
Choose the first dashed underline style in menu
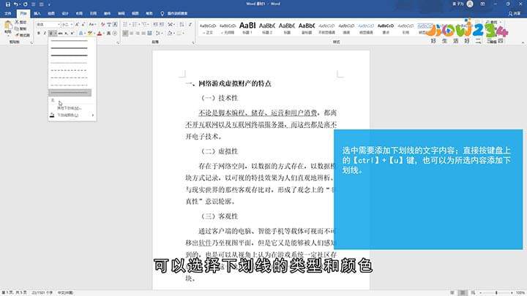click(x=70, y=70)
